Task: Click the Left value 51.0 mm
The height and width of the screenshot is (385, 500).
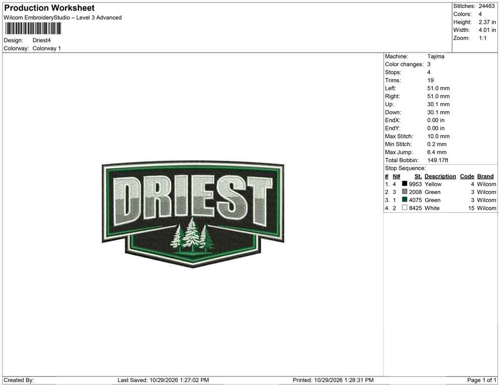Action: [438, 88]
